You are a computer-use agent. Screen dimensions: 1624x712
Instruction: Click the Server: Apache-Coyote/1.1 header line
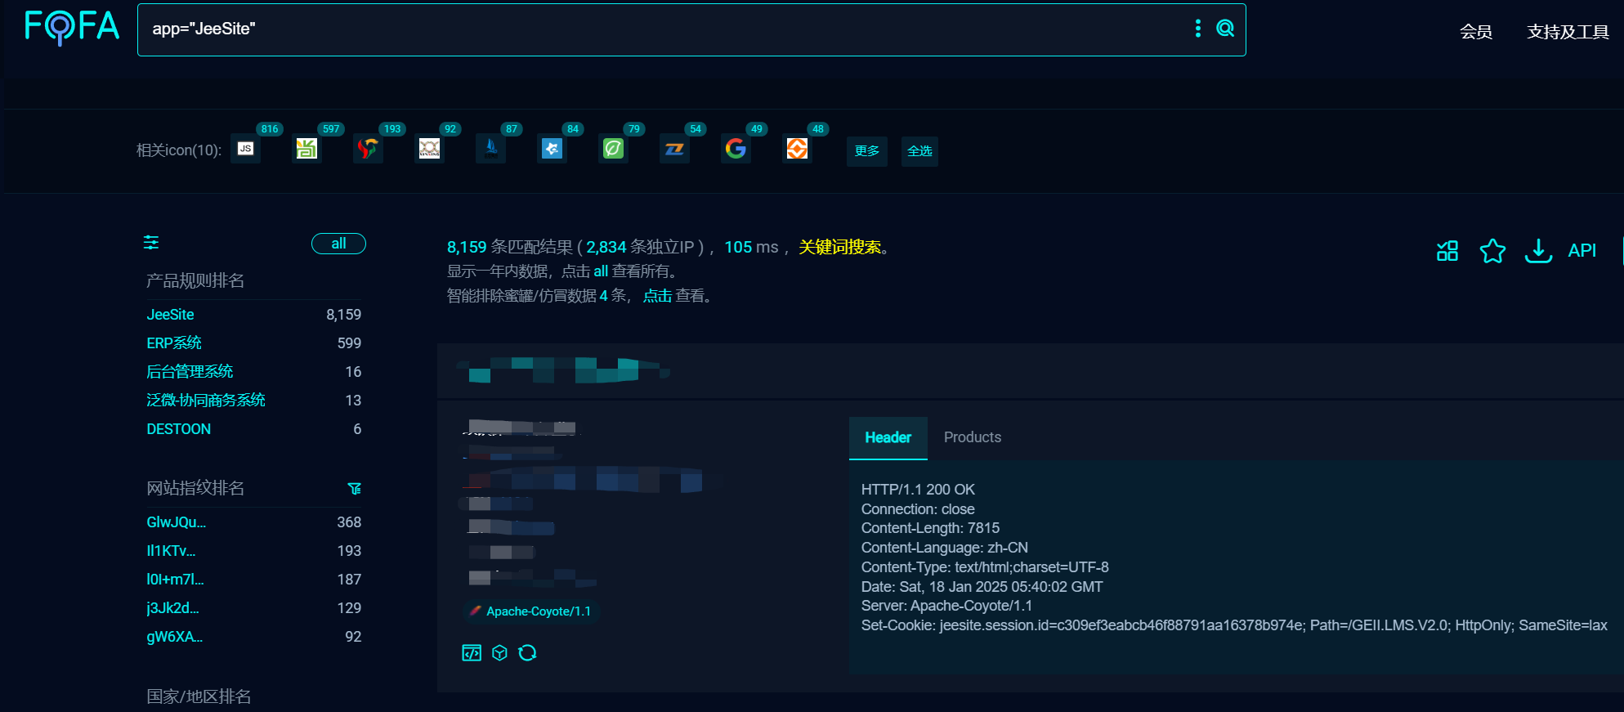(x=946, y=606)
